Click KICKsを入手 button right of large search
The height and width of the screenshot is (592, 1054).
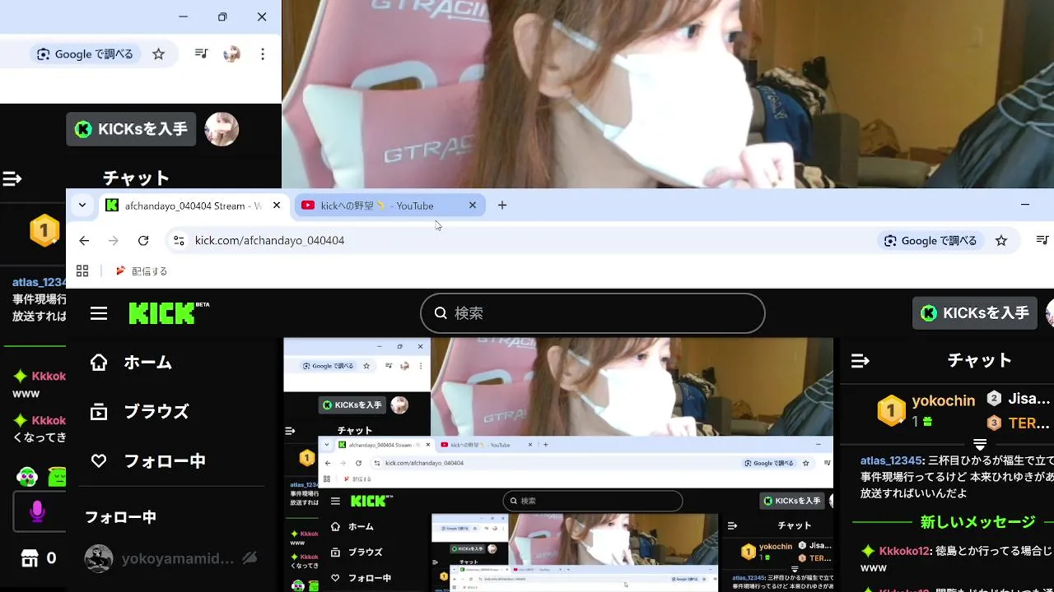[x=975, y=313]
